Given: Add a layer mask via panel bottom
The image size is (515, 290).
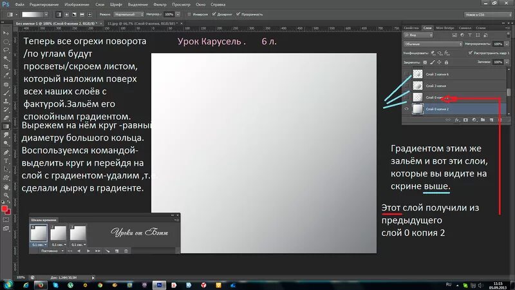Looking at the screenshot, I should (465, 120).
